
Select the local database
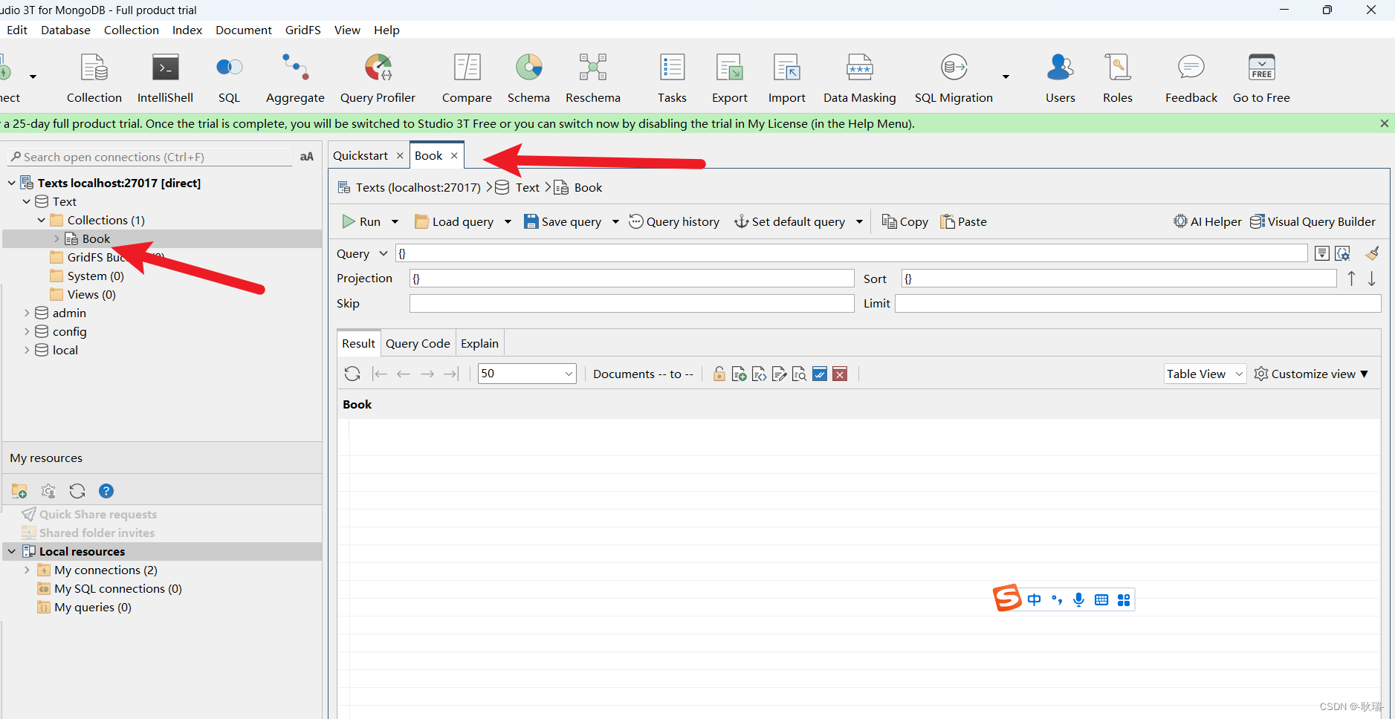click(x=65, y=350)
